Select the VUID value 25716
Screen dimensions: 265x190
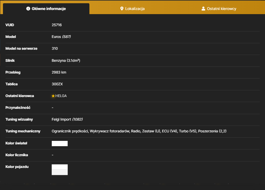[x=56, y=25]
